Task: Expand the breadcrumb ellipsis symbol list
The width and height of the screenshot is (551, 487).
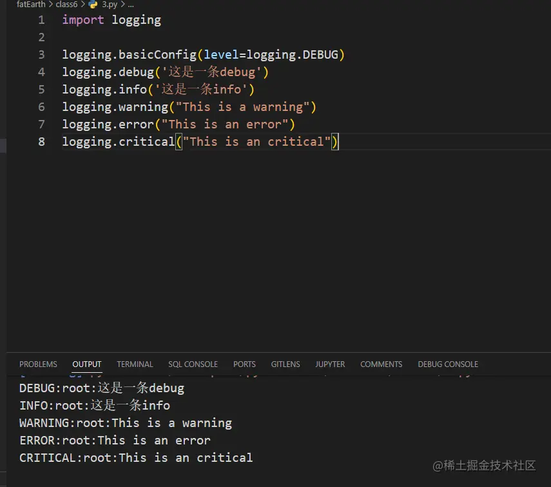Action: [130, 4]
